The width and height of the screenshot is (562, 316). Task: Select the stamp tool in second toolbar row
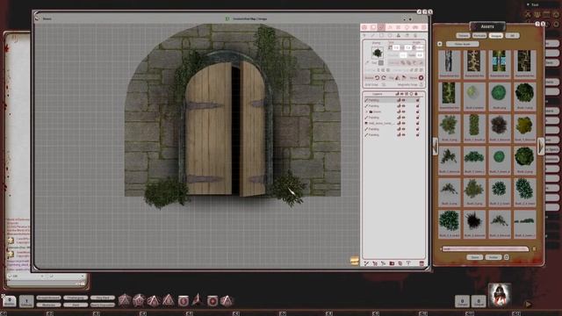pyautogui.click(x=398, y=35)
